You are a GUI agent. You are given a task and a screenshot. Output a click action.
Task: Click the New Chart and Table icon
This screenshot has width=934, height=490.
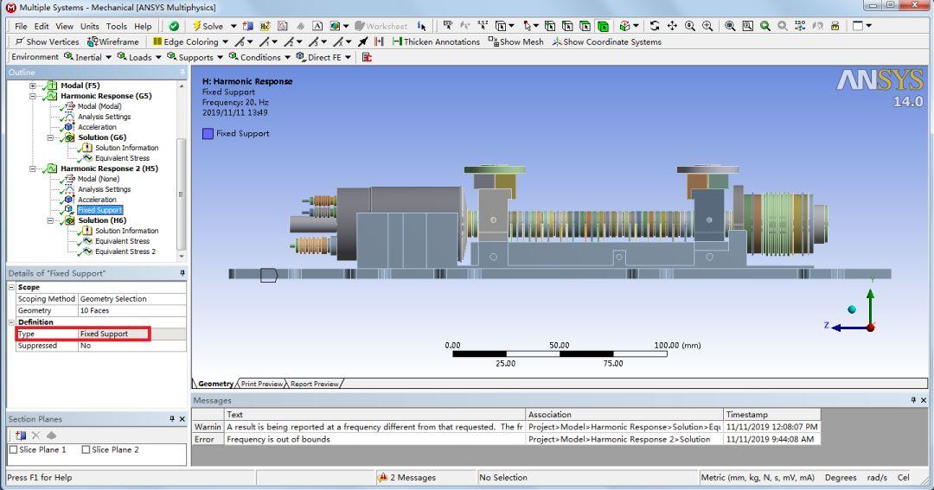coord(283,26)
